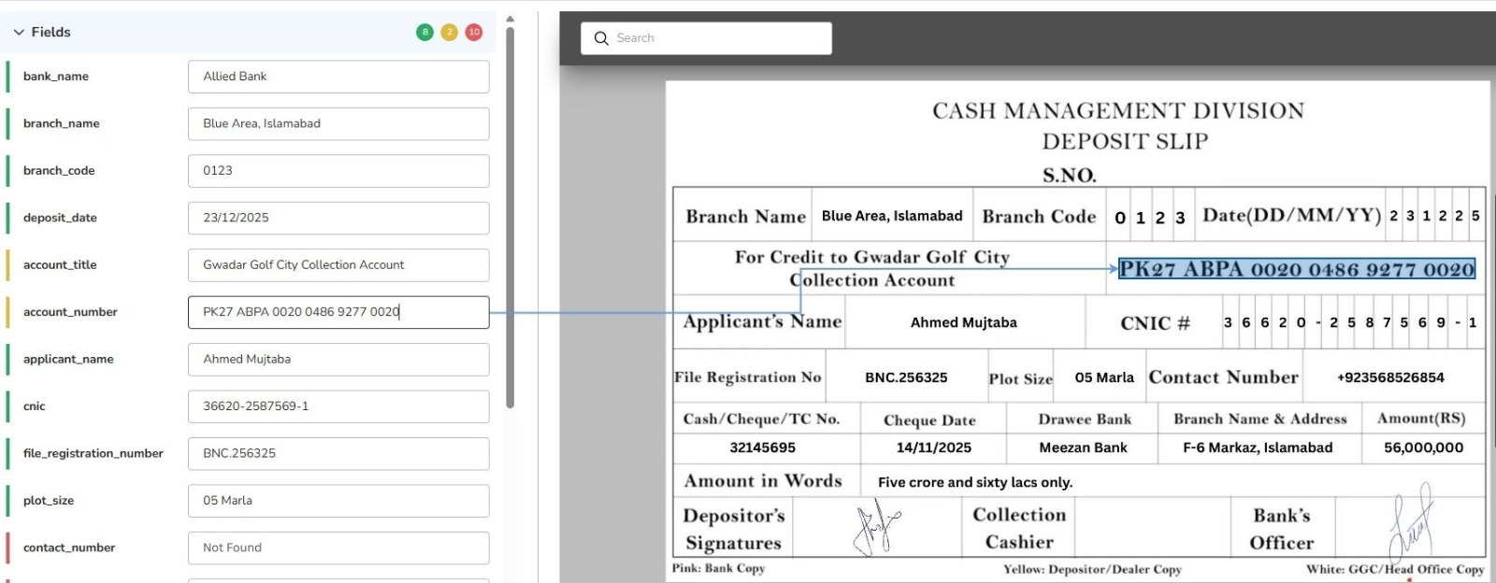Click the magnifier icon in the search bar
1496x583 pixels.
pyautogui.click(x=601, y=38)
